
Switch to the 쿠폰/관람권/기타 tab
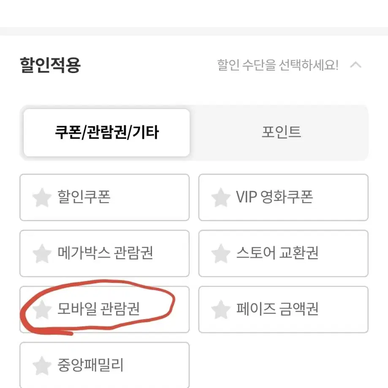(x=107, y=133)
